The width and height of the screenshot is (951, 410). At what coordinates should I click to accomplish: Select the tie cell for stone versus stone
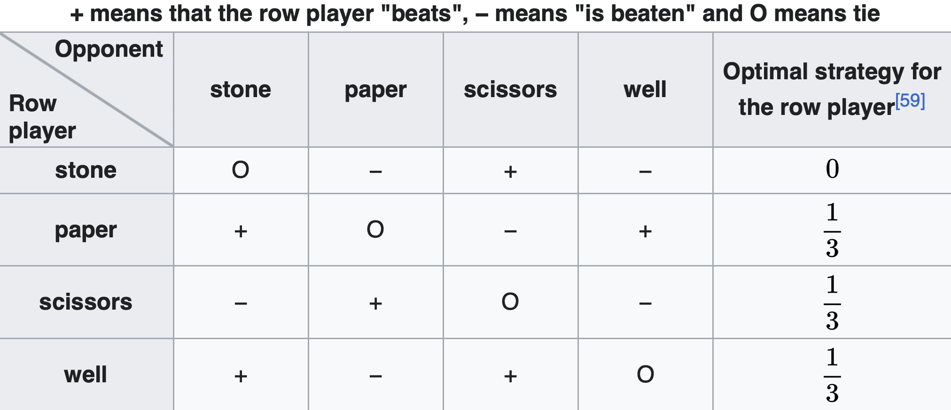click(241, 170)
